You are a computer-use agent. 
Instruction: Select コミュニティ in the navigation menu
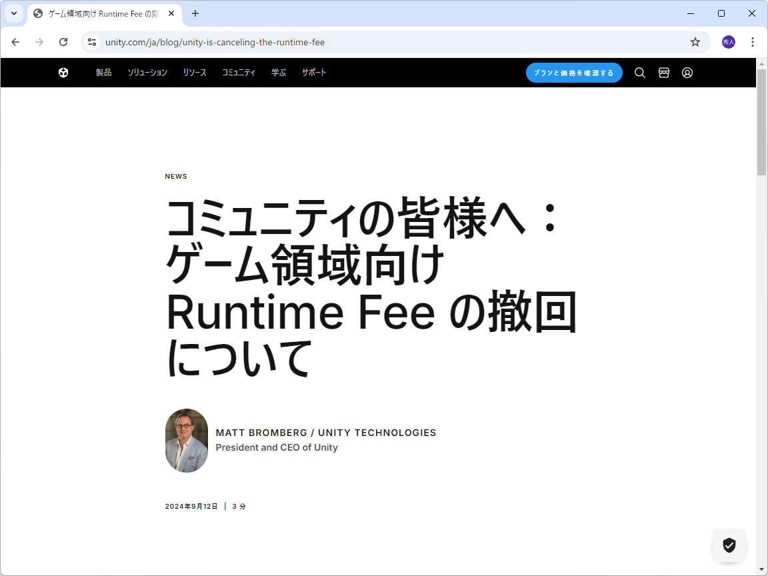point(238,73)
